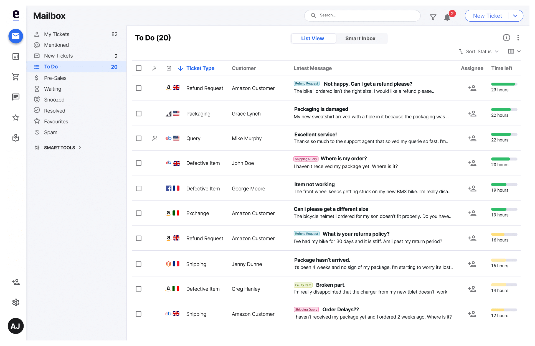Expand the Sort Status dropdown
535x346 pixels.
(x=498, y=51)
